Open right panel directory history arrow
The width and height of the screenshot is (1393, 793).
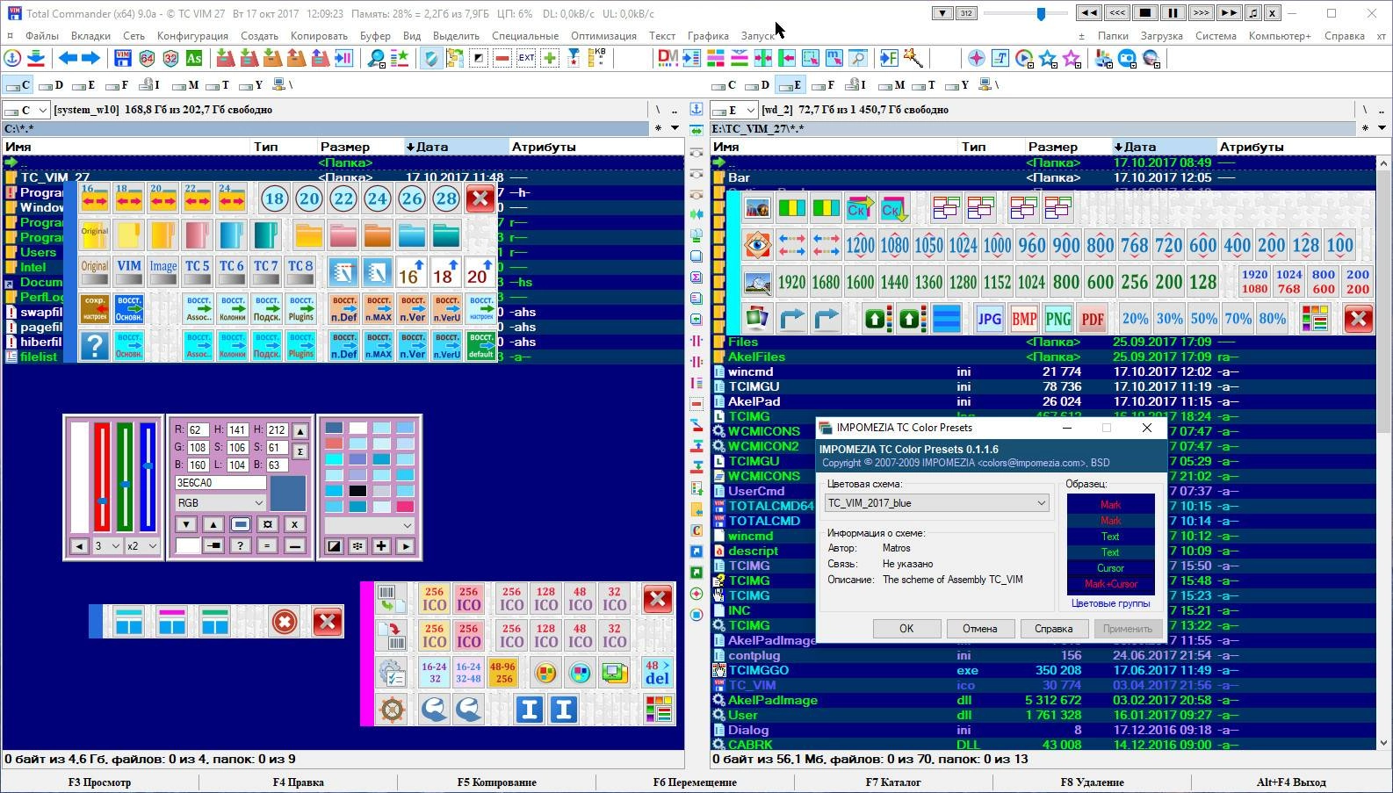click(1382, 128)
